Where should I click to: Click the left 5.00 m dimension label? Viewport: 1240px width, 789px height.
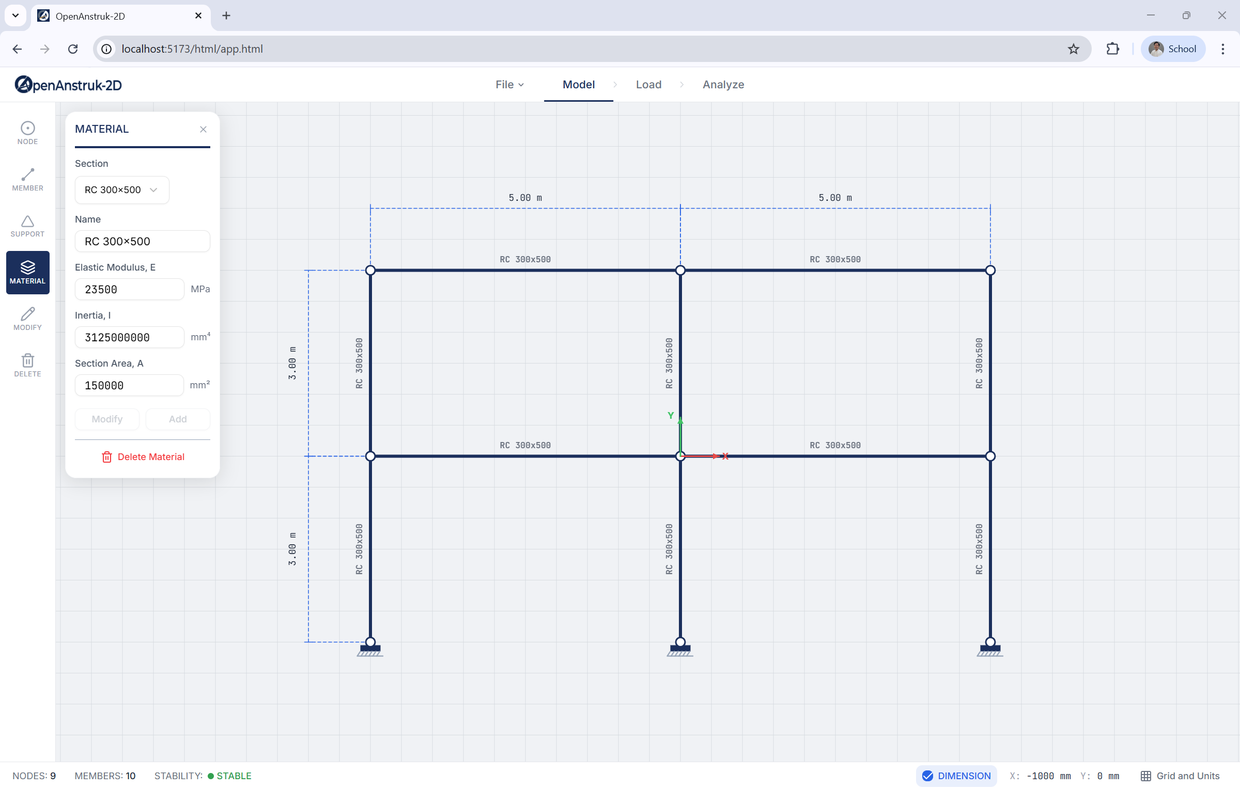pyautogui.click(x=525, y=198)
